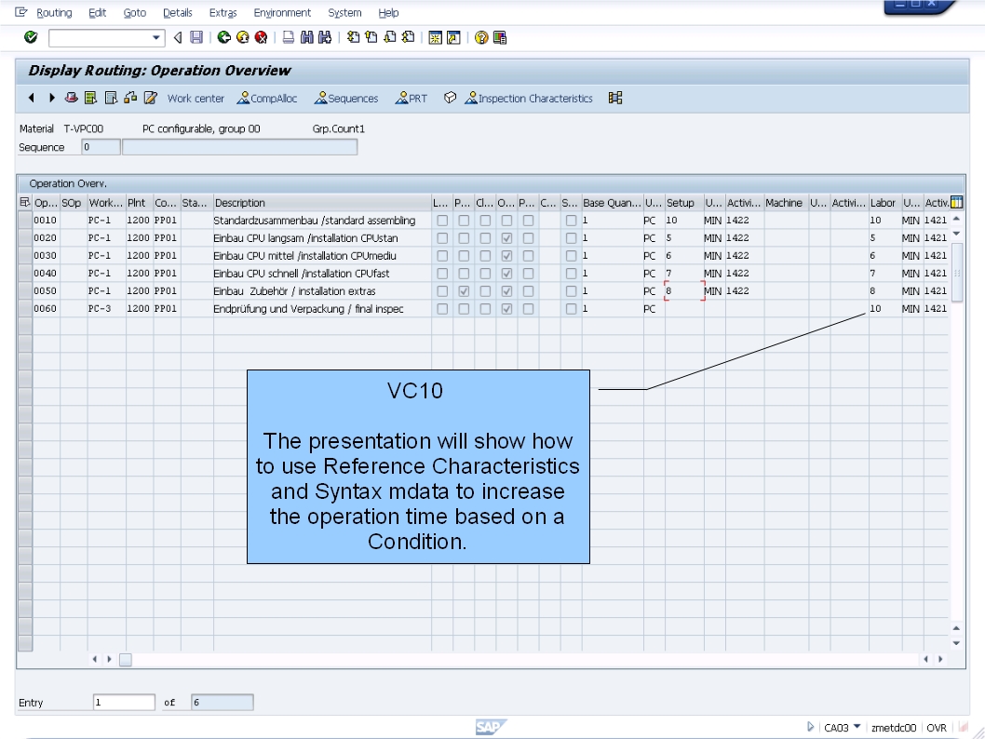The image size is (985, 739).
Task: Click the Find binoculars icon
Action: point(306,37)
